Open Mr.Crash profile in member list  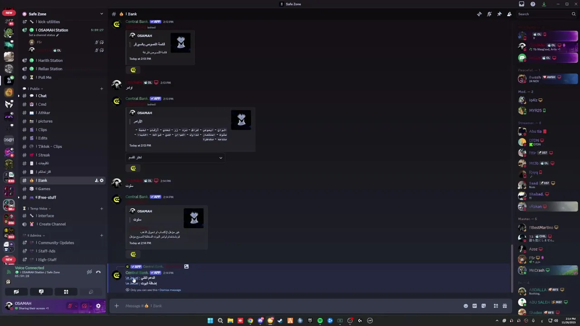click(548, 270)
